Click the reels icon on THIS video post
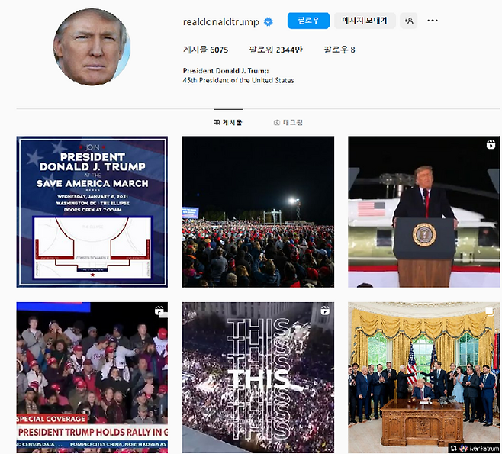 [x=325, y=311]
